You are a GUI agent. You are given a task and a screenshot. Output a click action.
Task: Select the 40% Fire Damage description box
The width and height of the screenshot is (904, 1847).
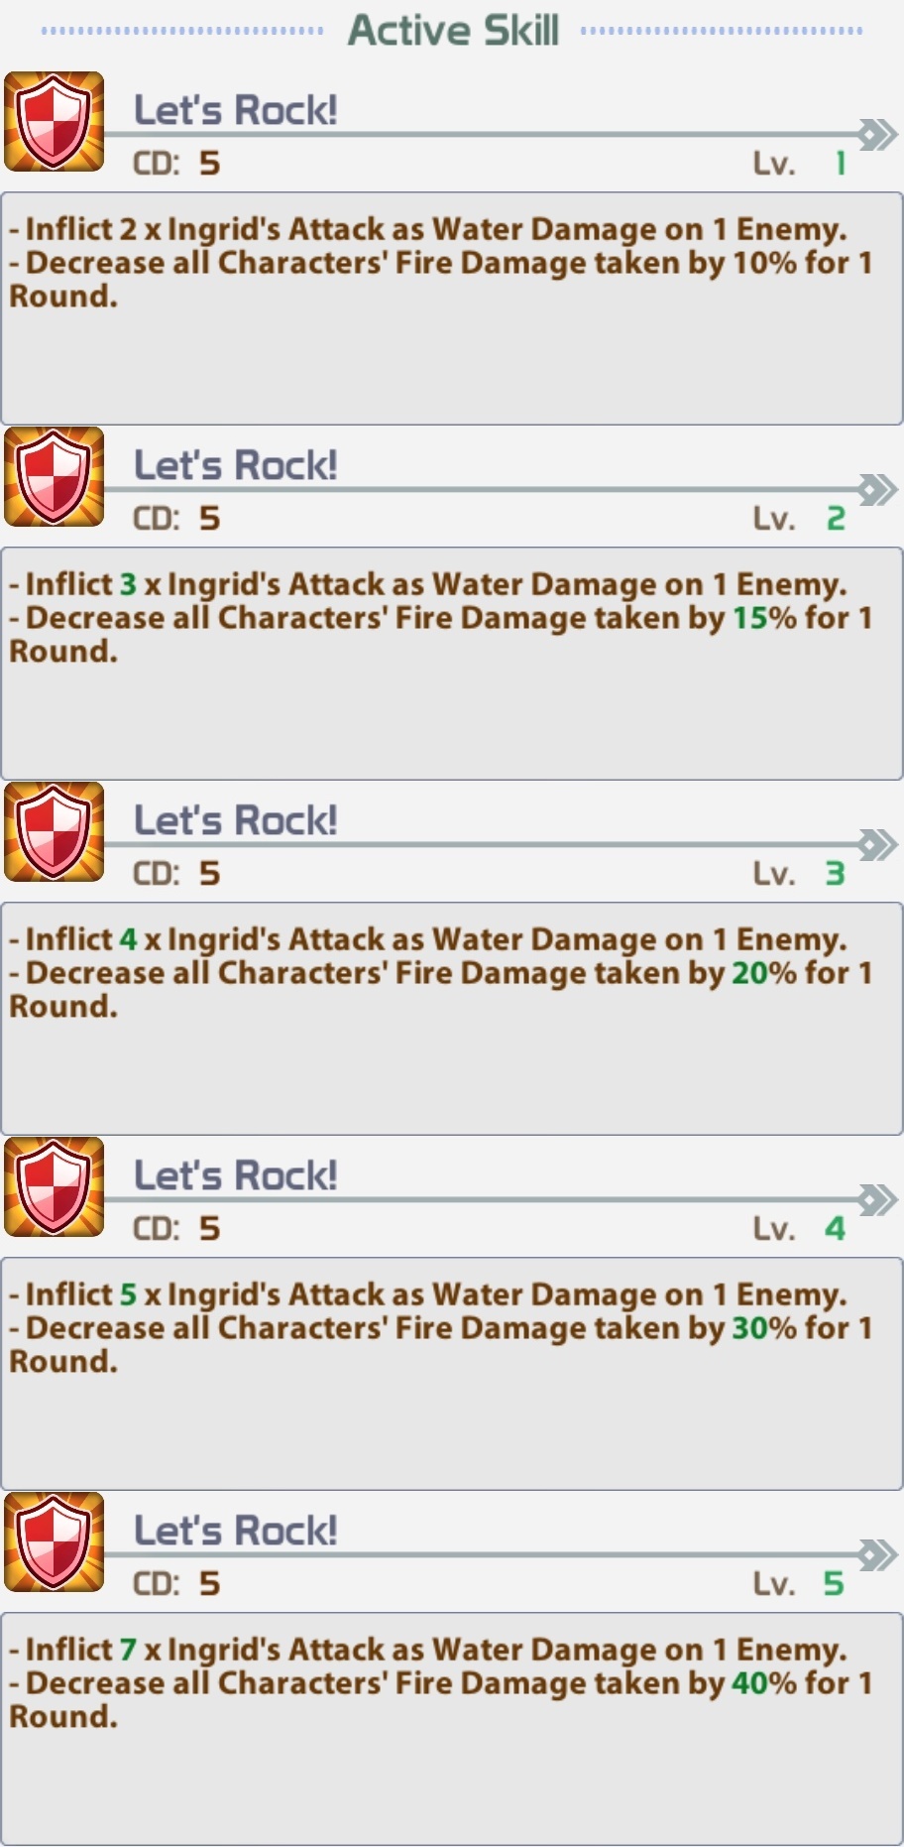tap(452, 1729)
